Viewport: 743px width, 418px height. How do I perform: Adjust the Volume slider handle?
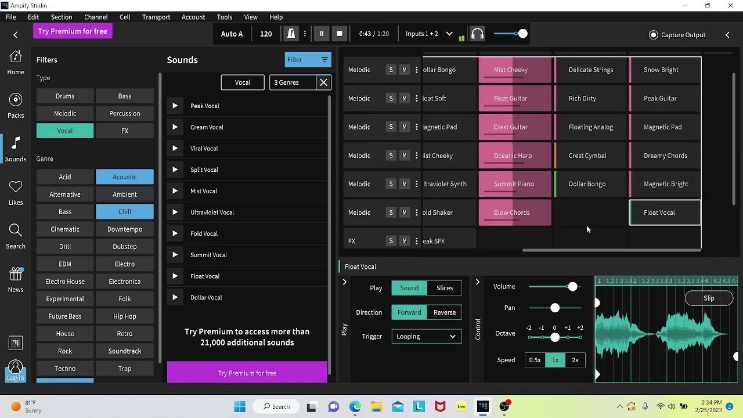tap(573, 287)
